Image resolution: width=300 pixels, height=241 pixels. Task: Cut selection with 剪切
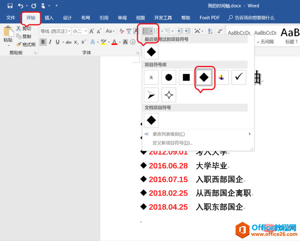point(24,29)
